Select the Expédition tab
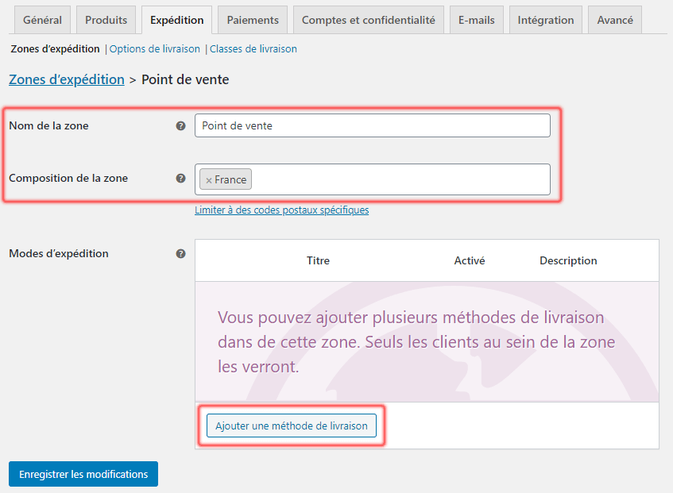This screenshot has height=493, width=673. pos(177,20)
